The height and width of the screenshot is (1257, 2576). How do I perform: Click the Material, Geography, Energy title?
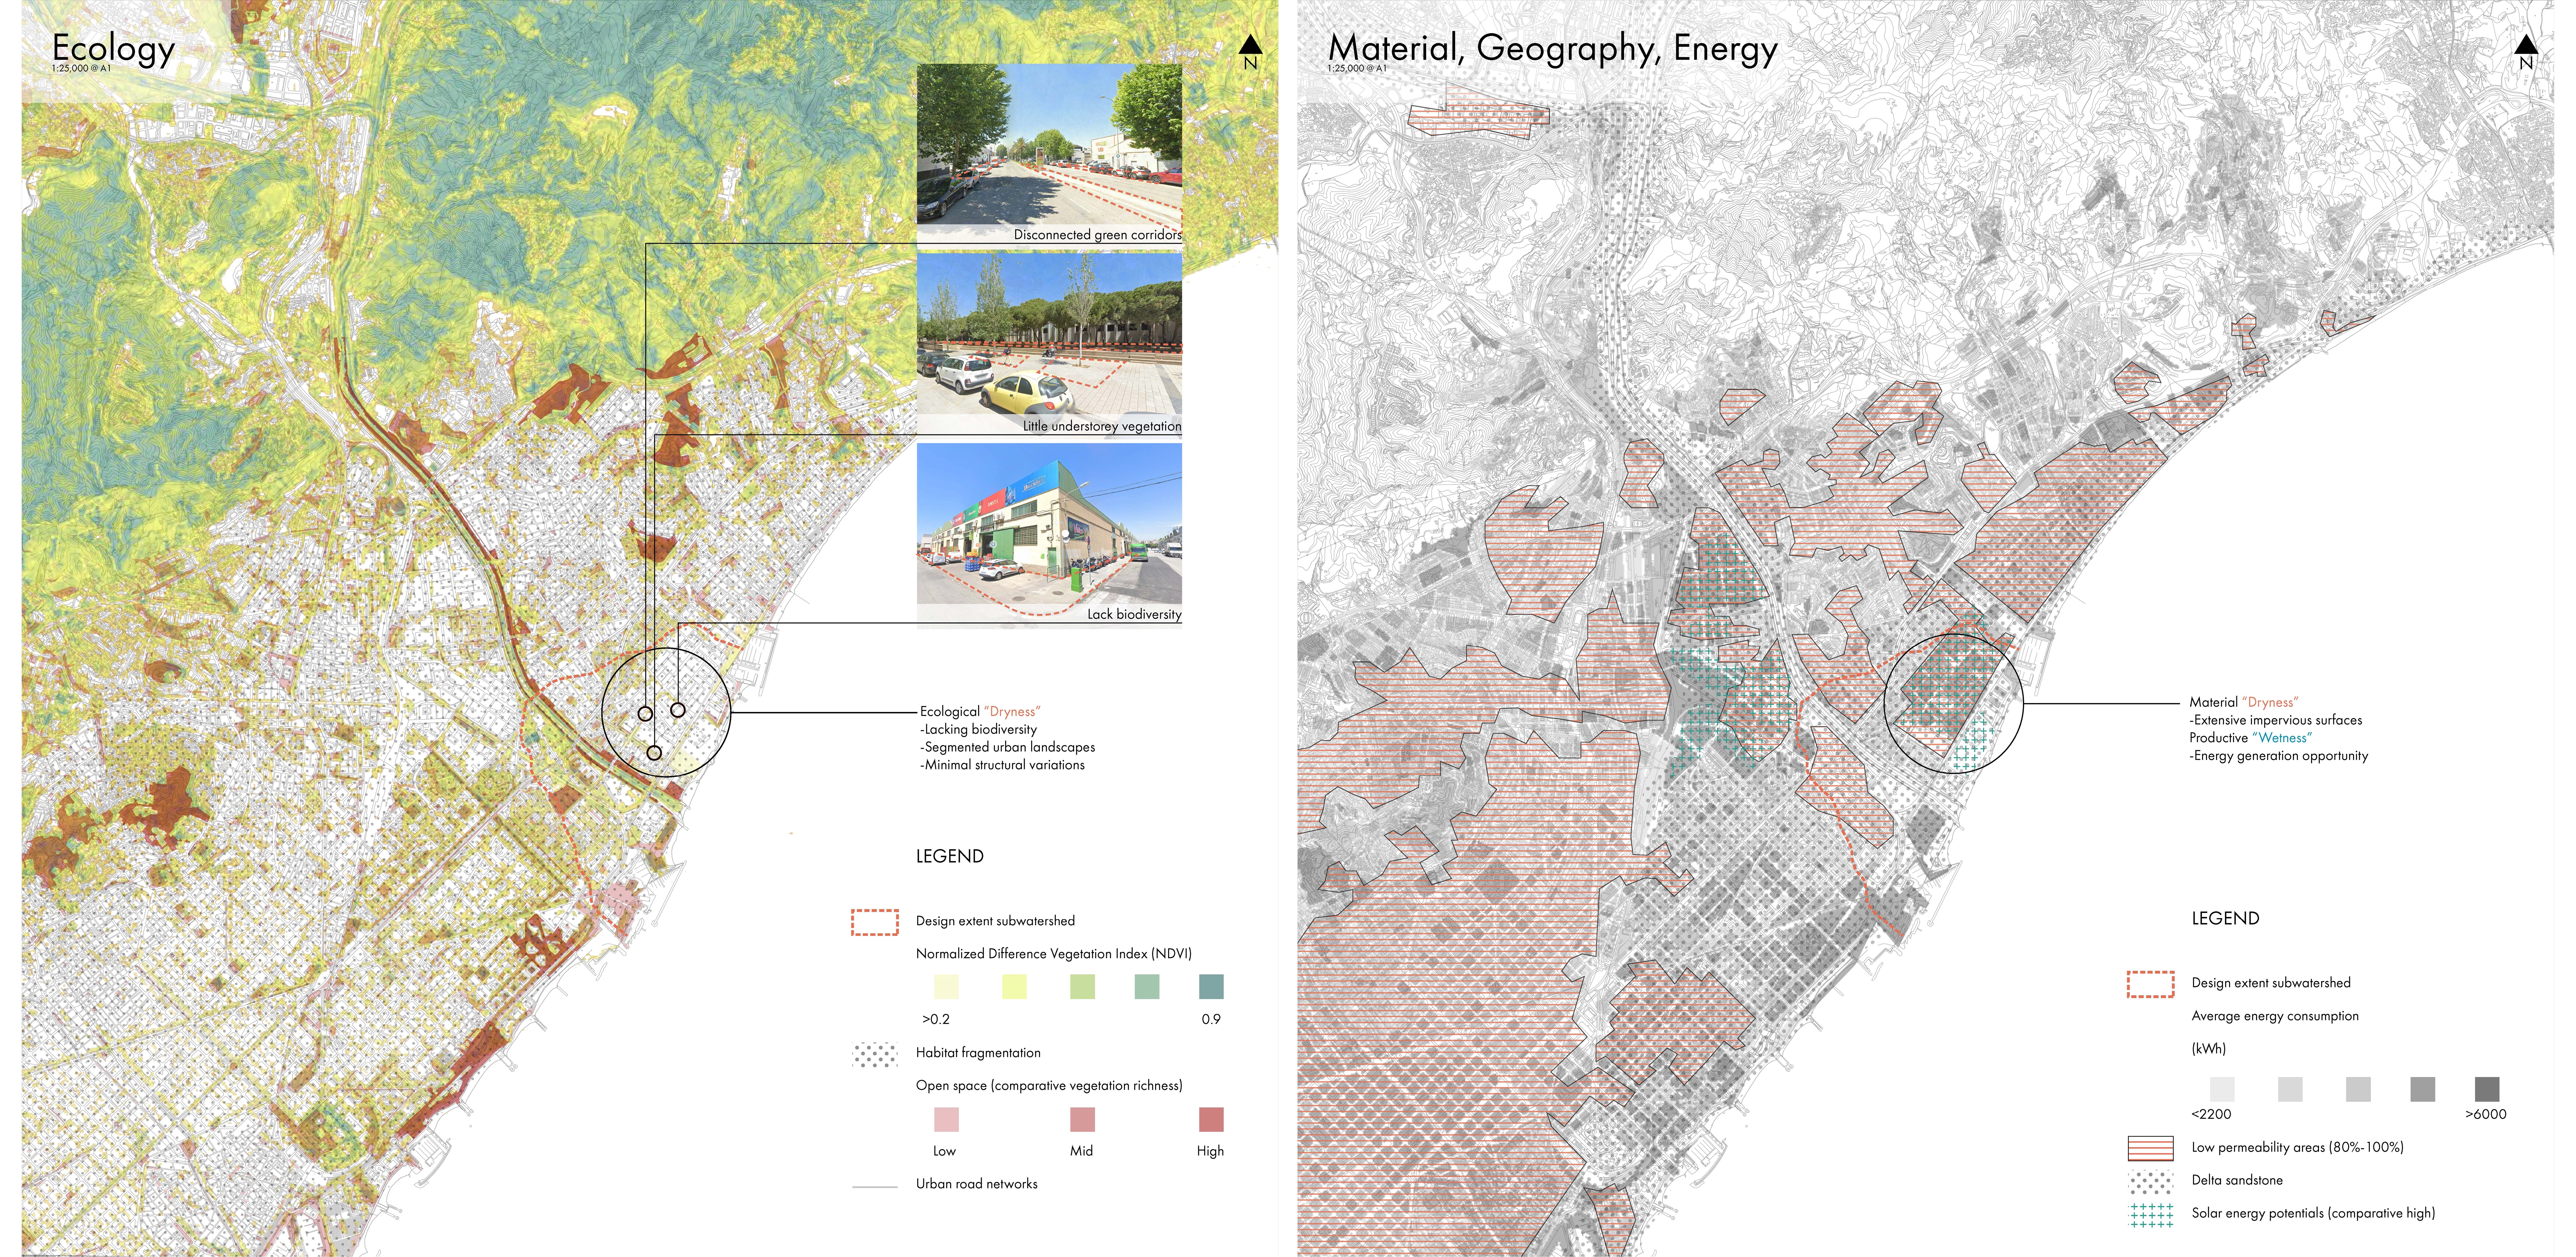pos(1553,48)
